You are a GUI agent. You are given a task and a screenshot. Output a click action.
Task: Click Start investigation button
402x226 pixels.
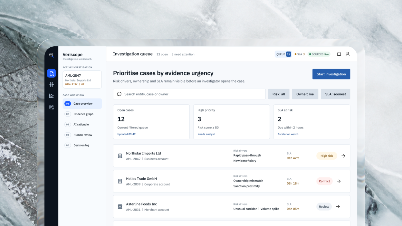point(331,74)
